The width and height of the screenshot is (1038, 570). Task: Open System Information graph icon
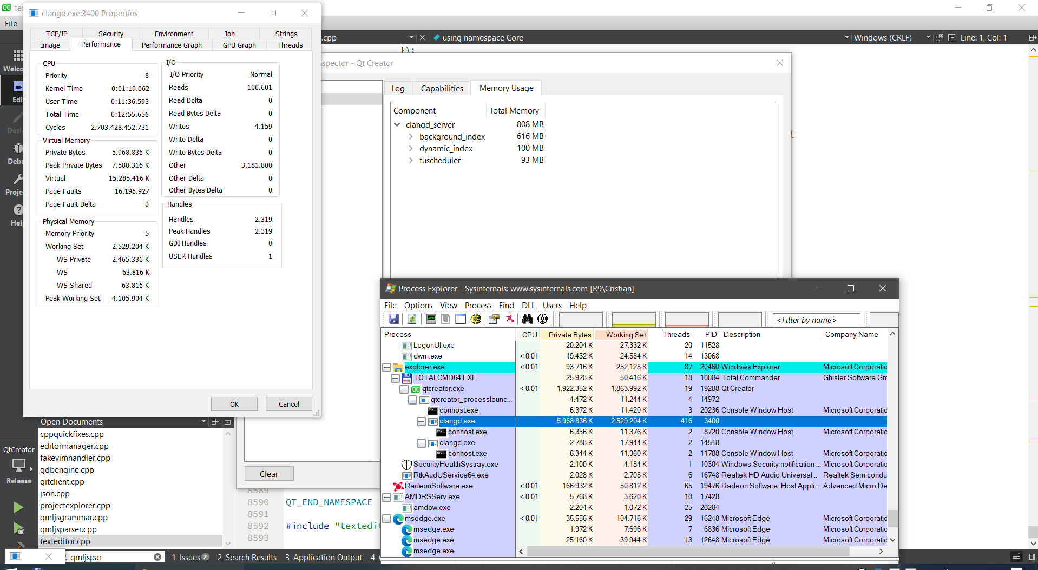(431, 319)
